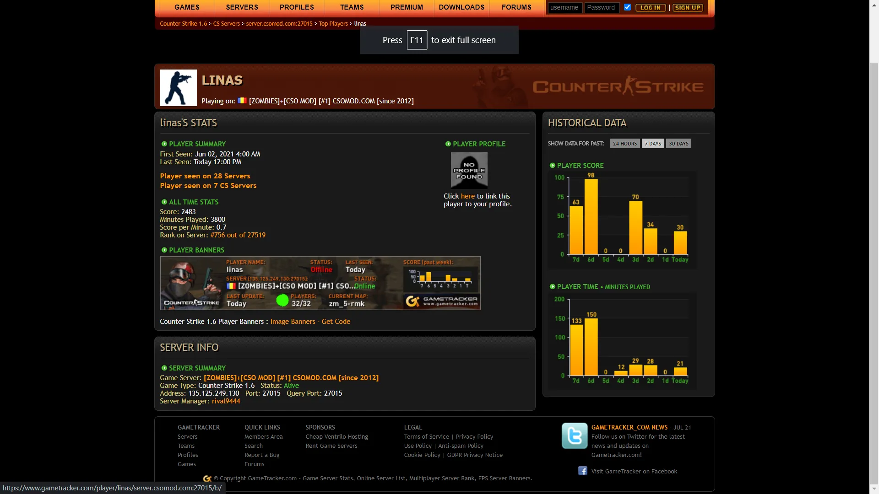Click the Player seen on 28 Servers link
The width and height of the screenshot is (879, 494).
[205, 176]
